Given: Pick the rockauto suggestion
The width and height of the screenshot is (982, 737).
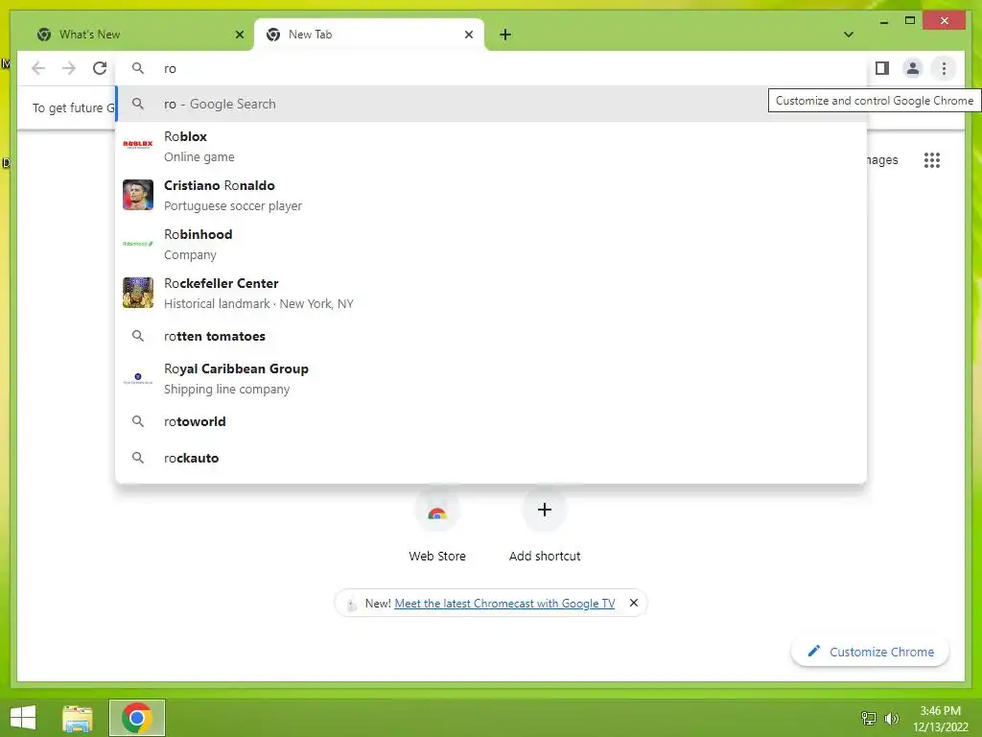Looking at the screenshot, I should pyautogui.click(x=492, y=458).
